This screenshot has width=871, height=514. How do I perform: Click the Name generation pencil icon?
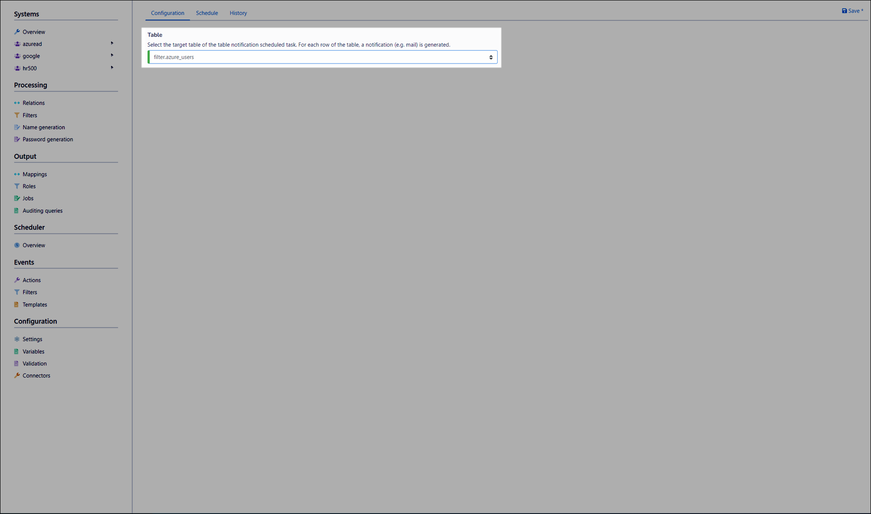pyautogui.click(x=17, y=127)
